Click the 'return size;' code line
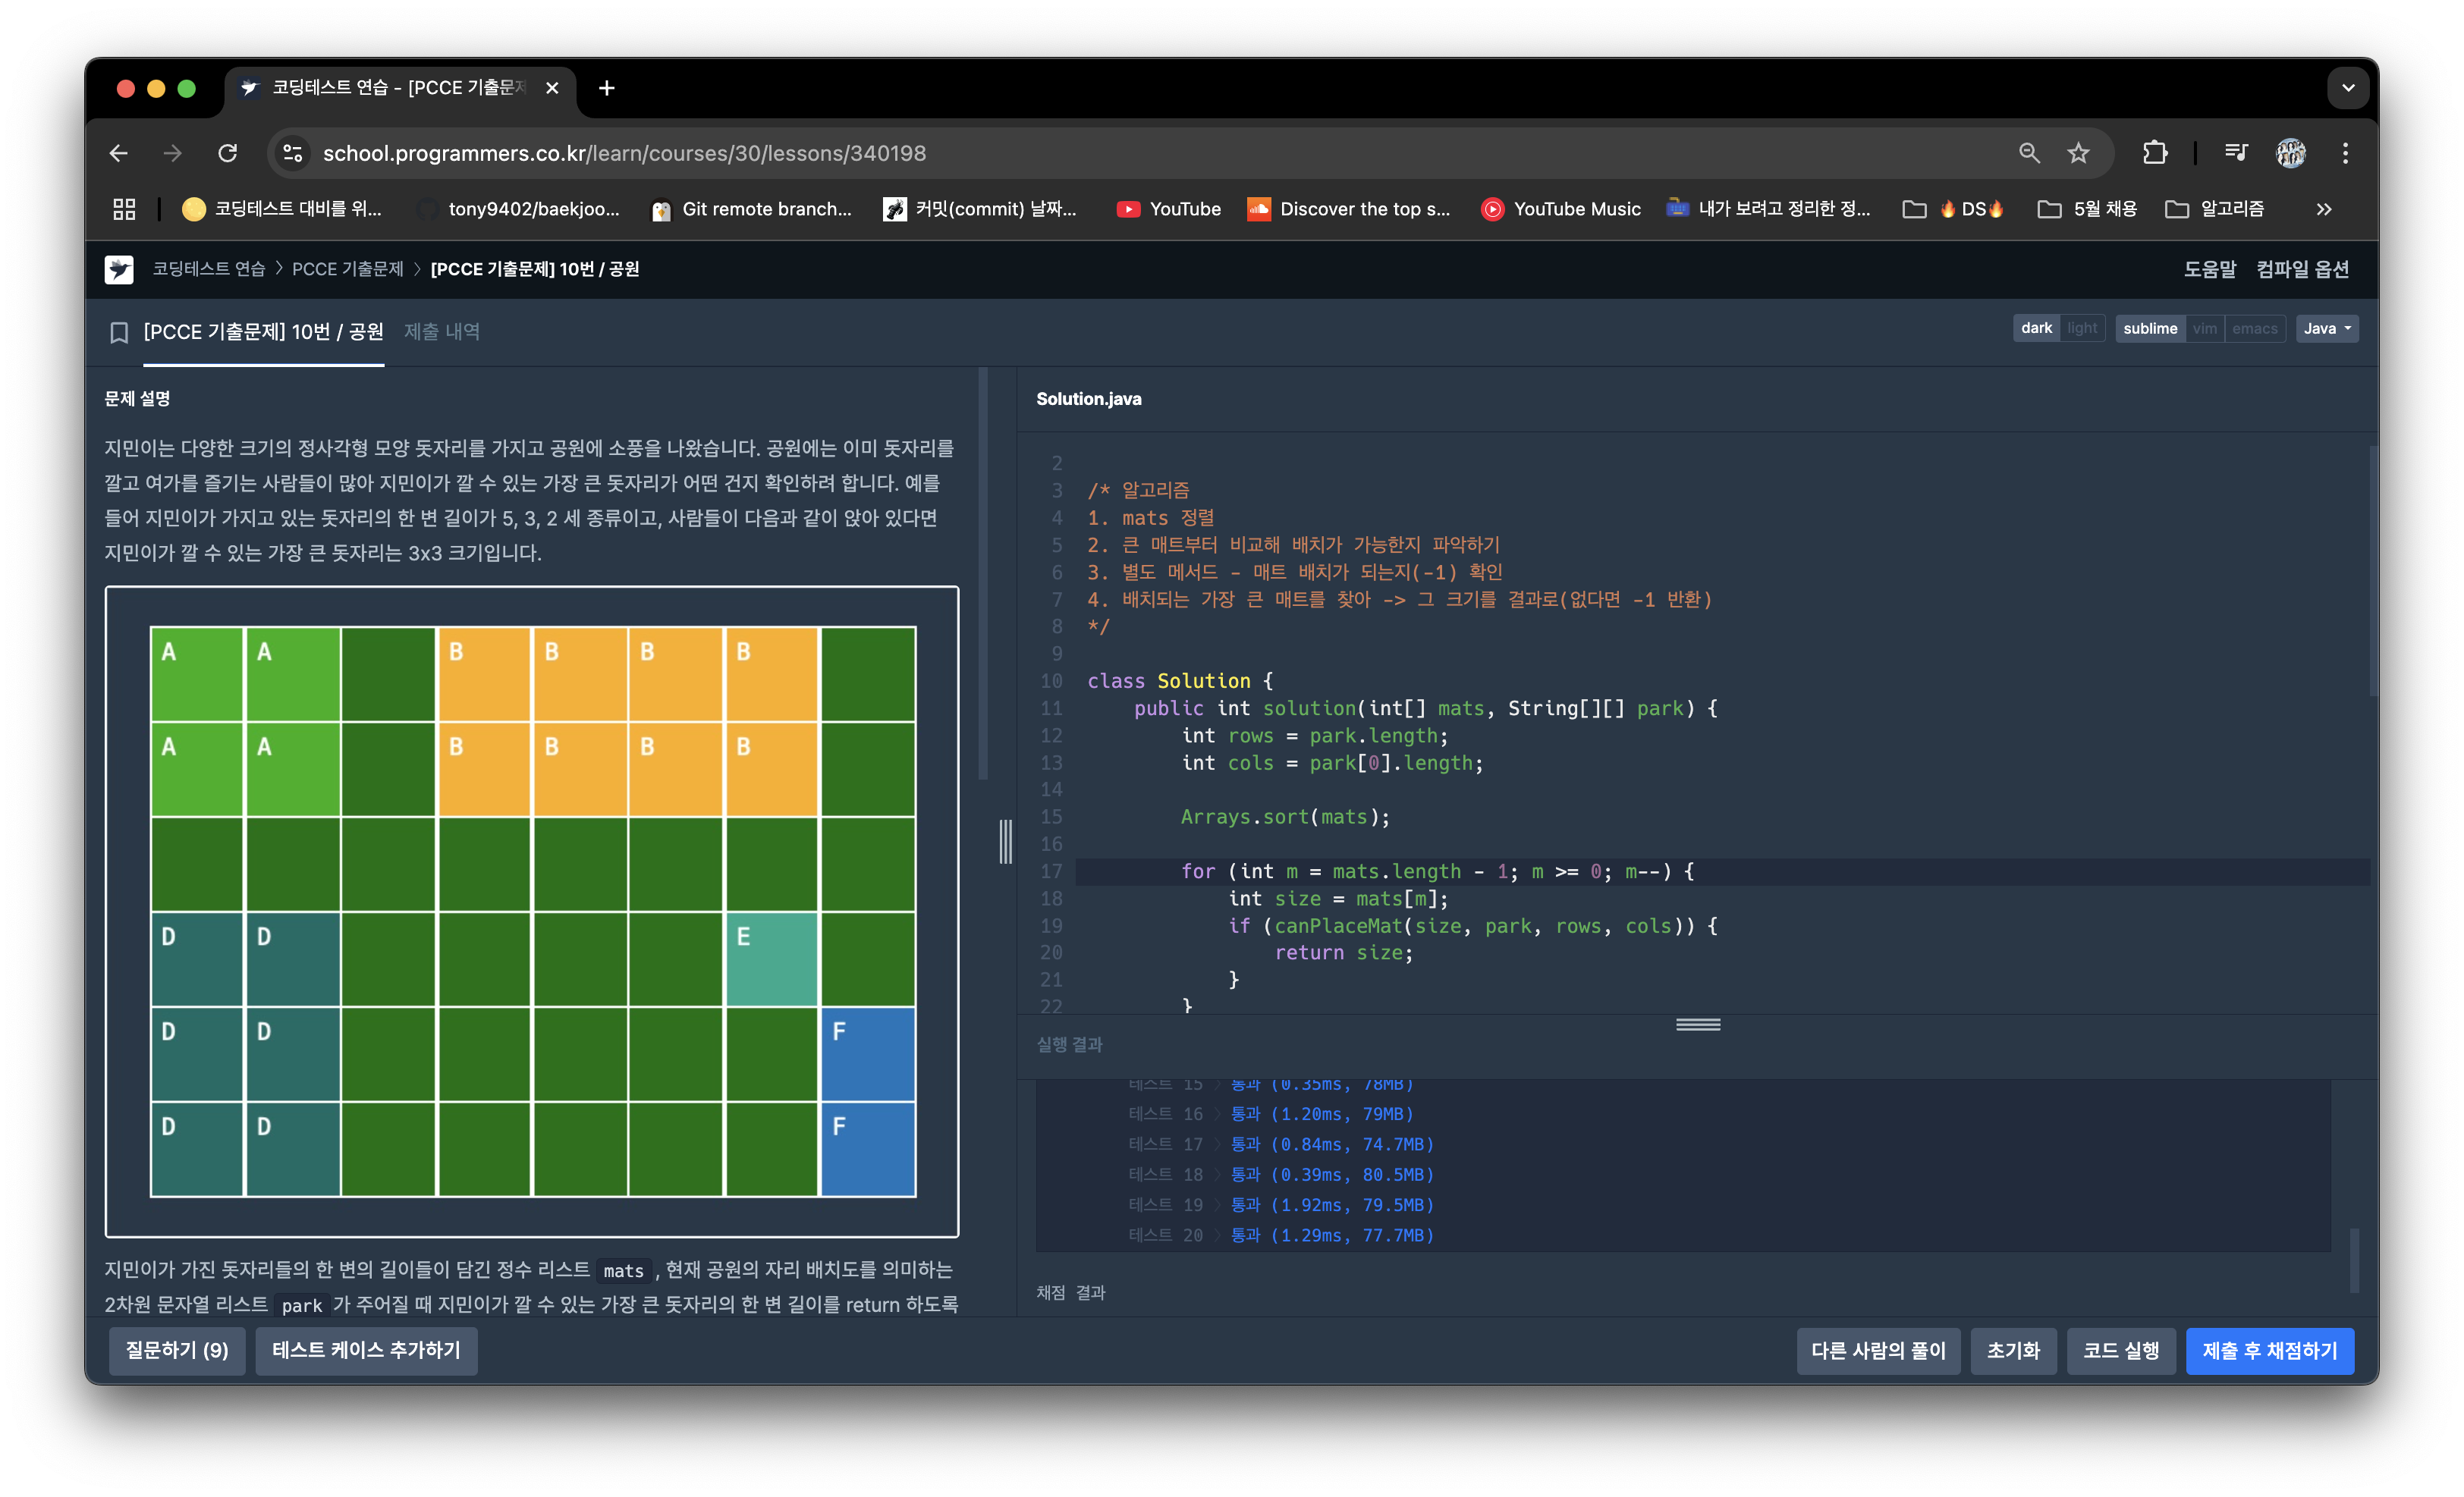This screenshot has width=2464, height=1497. point(1343,952)
